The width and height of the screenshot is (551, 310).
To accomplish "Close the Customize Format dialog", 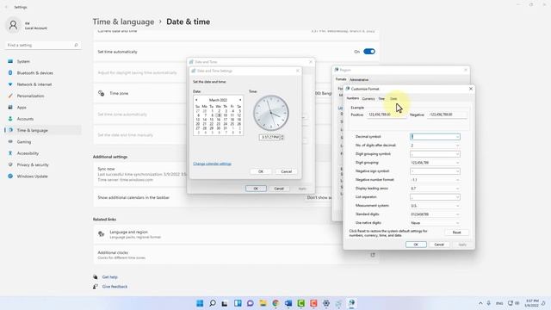I will tap(471, 89).
